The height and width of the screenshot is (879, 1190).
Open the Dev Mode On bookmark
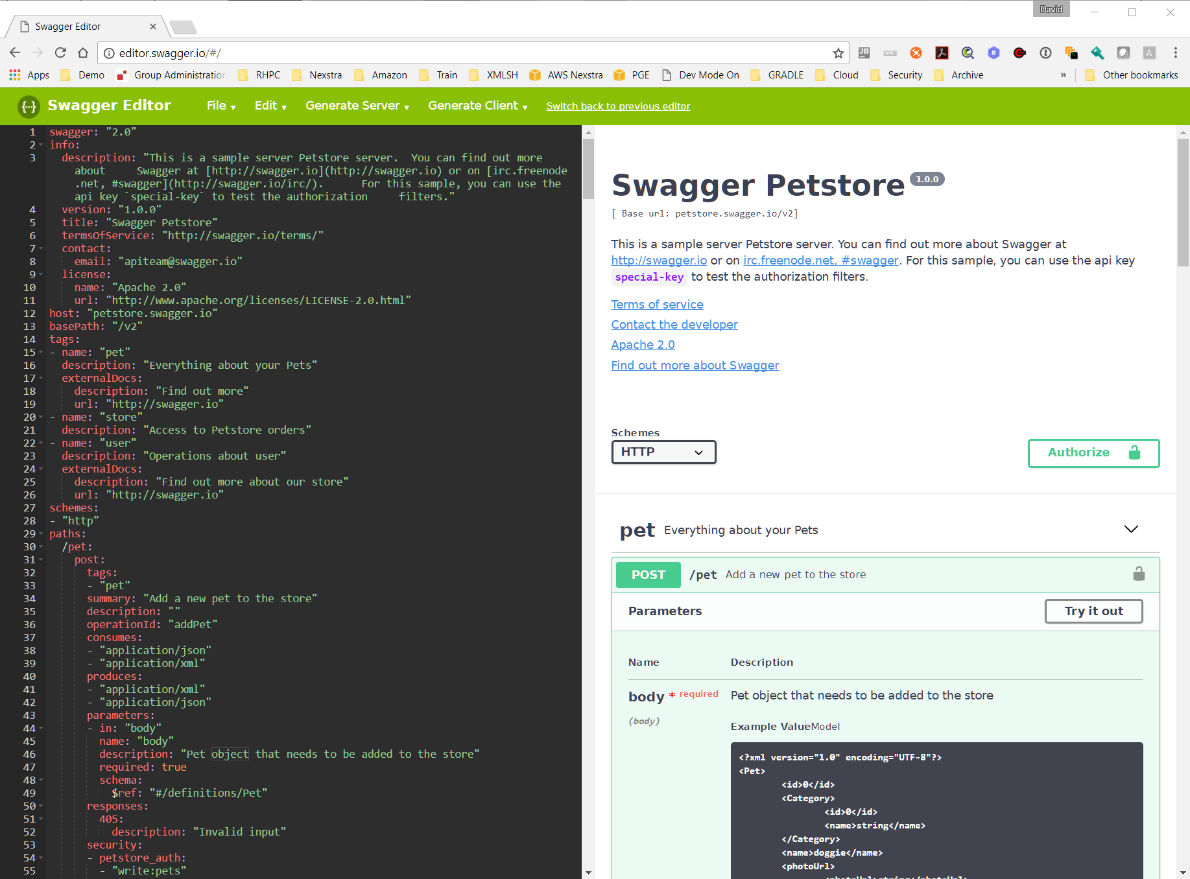coord(700,75)
